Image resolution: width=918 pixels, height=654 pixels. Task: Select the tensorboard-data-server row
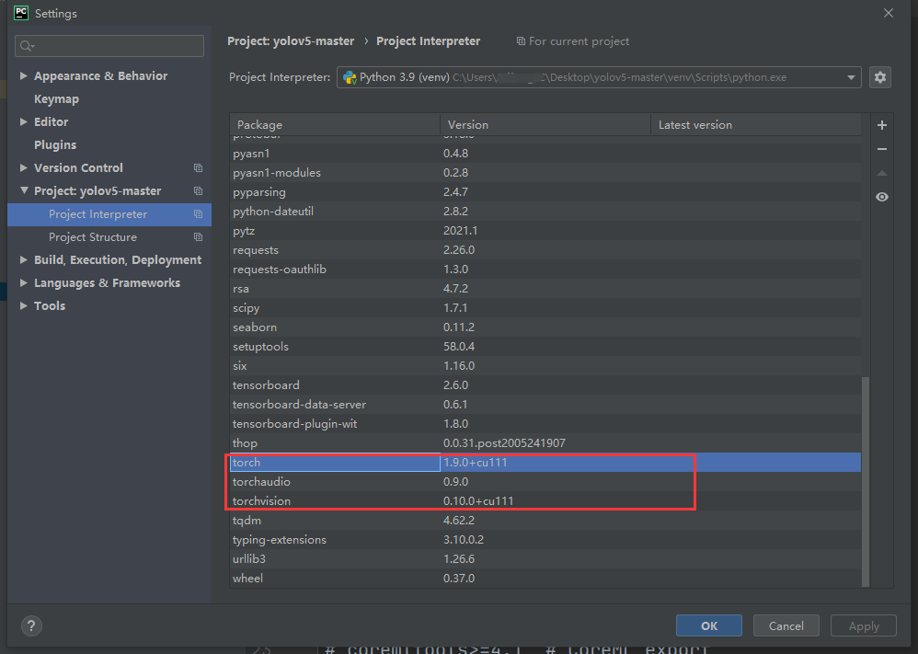[545, 405]
